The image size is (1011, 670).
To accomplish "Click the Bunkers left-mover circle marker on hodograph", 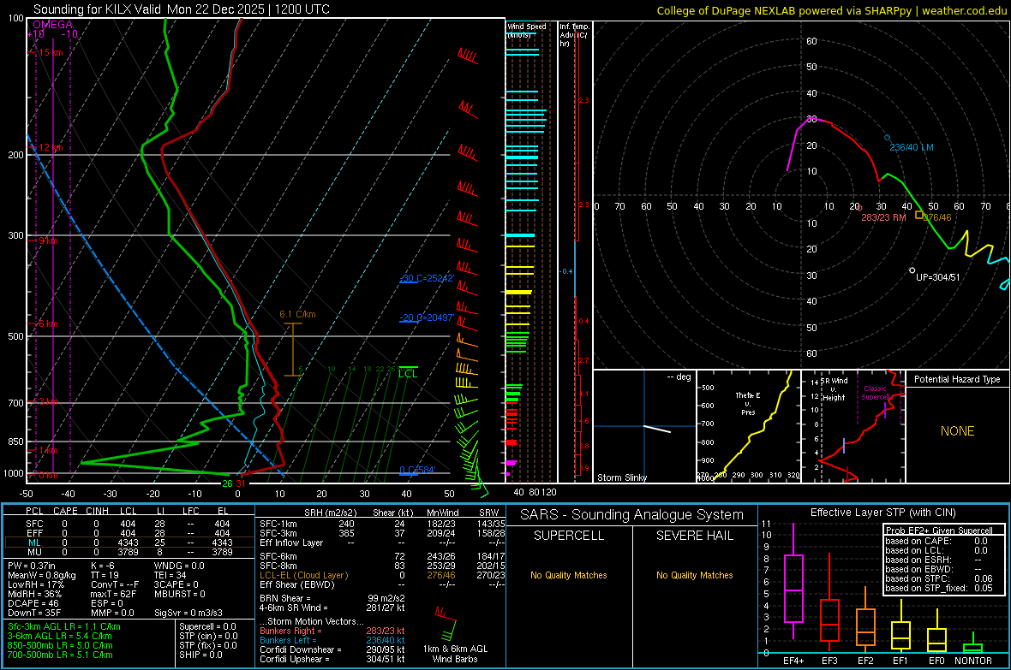I will 888,138.
